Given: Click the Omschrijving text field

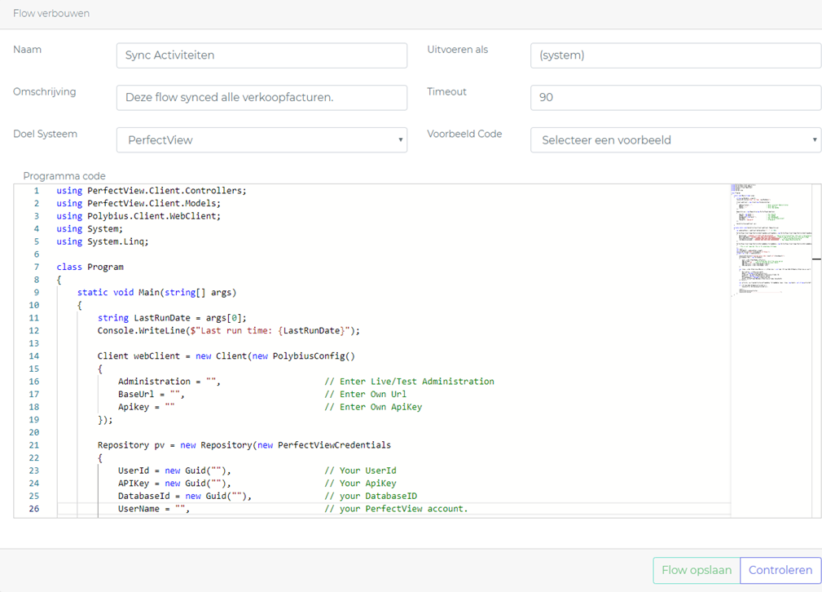Looking at the screenshot, I should click(x=262, y=97).
